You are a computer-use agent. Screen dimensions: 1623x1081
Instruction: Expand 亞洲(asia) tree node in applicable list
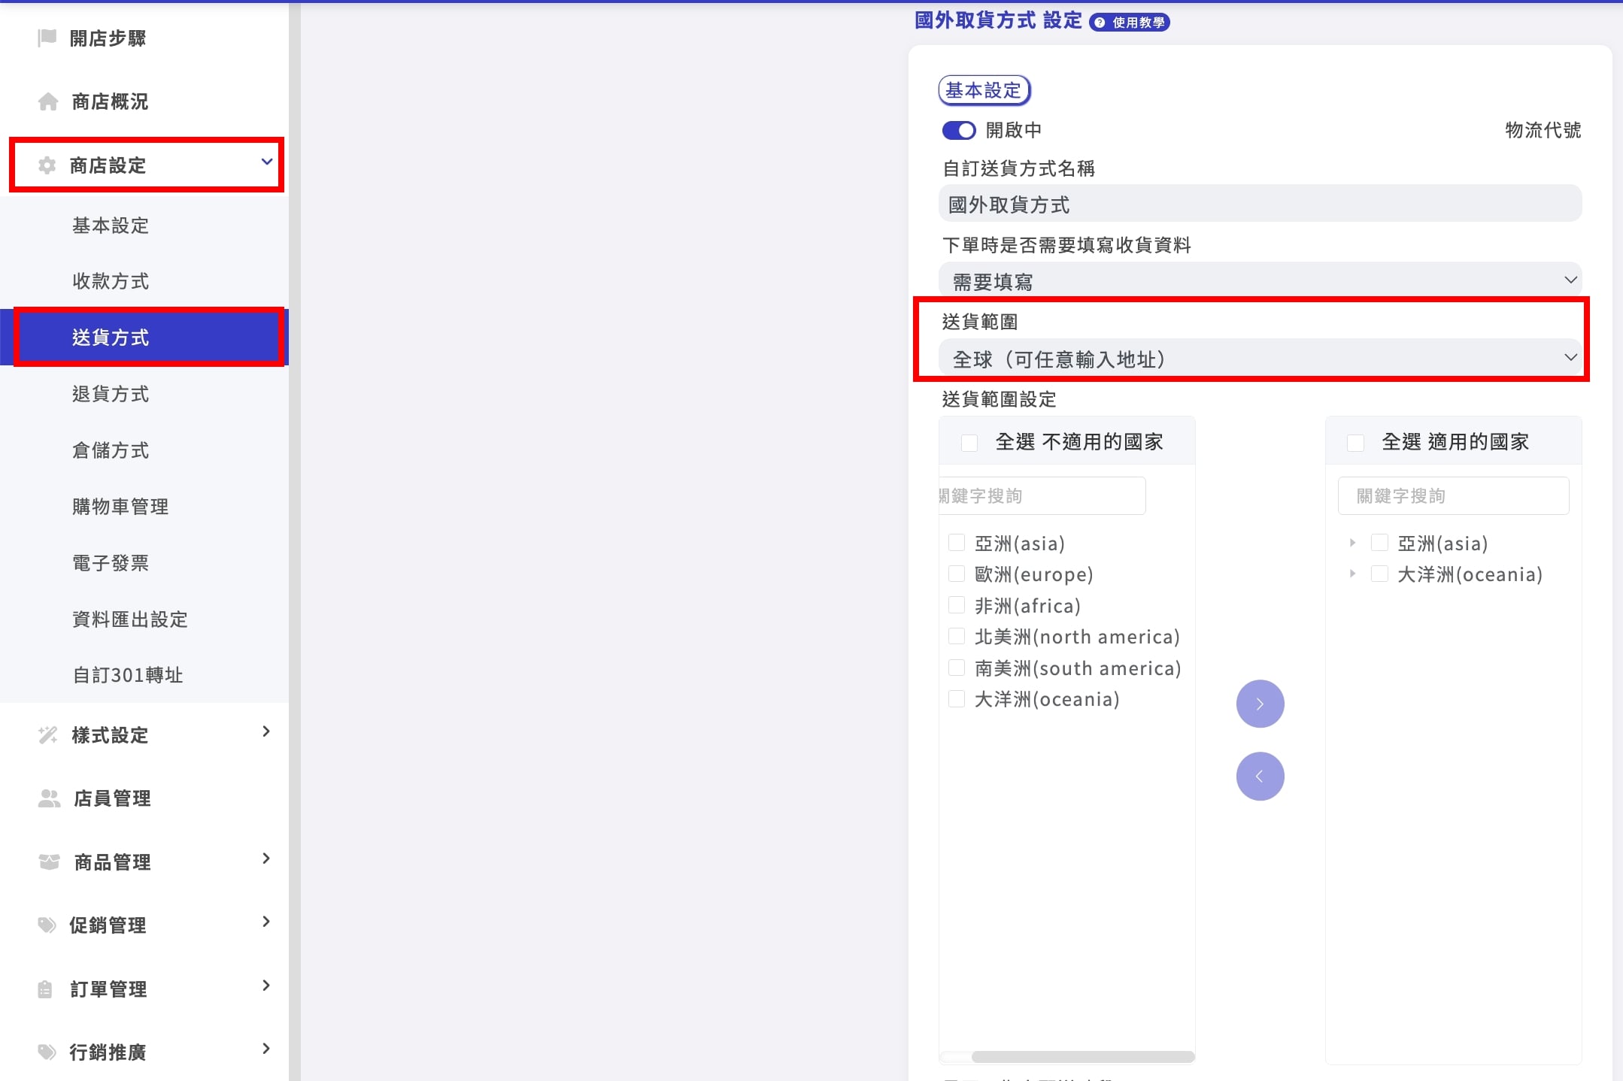[1352, 543]
